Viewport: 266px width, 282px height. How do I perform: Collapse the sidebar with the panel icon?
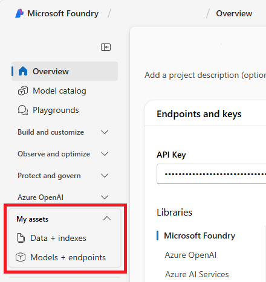click(106, 47)
